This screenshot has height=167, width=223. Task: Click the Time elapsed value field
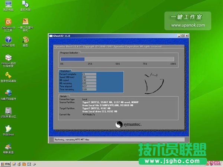pyautogui.click(x=89, y=86)
